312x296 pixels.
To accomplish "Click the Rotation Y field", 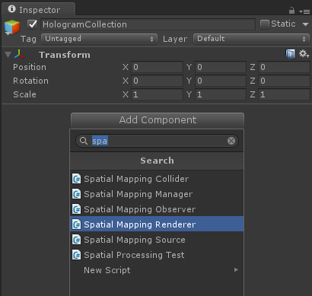I will coord(221,81).
